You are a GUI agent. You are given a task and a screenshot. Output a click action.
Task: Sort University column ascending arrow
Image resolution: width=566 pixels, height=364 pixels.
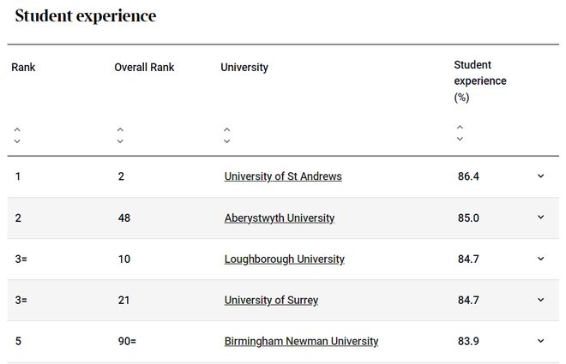(x=226, y=129)
